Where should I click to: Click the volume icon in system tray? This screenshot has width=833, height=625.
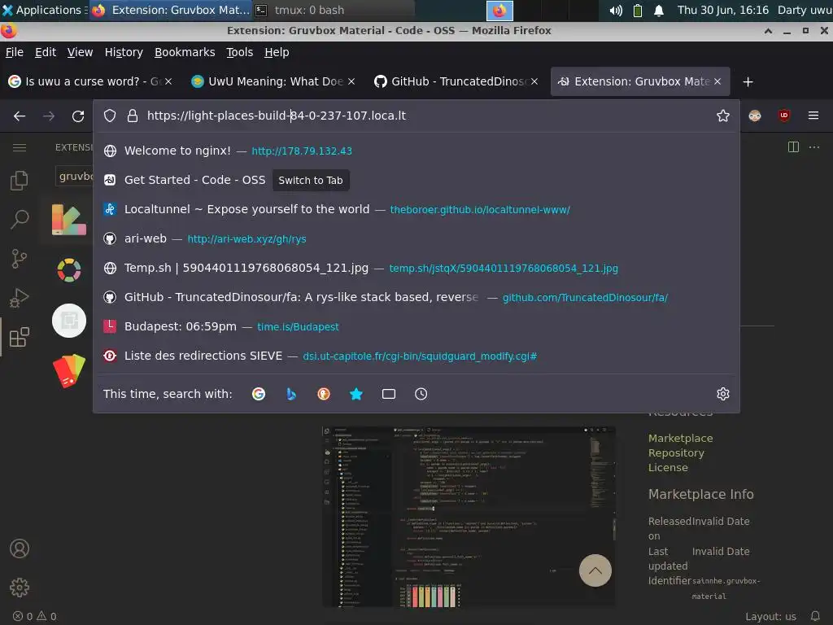pyautogui.click(x=616, y=10)
